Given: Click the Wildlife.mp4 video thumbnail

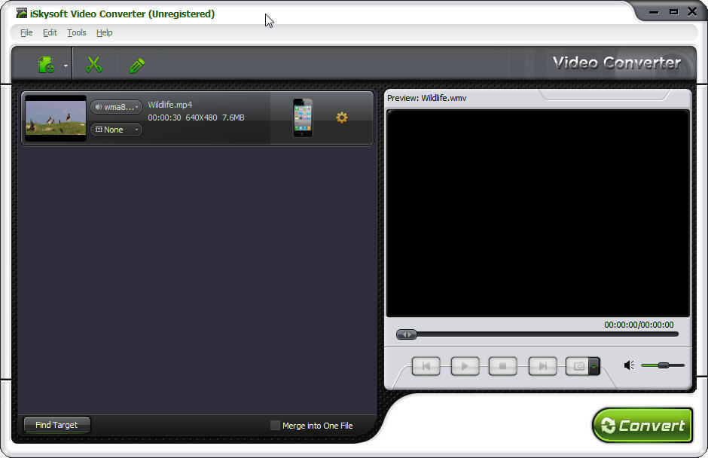Looking at the screenshot, I should 54,118.
